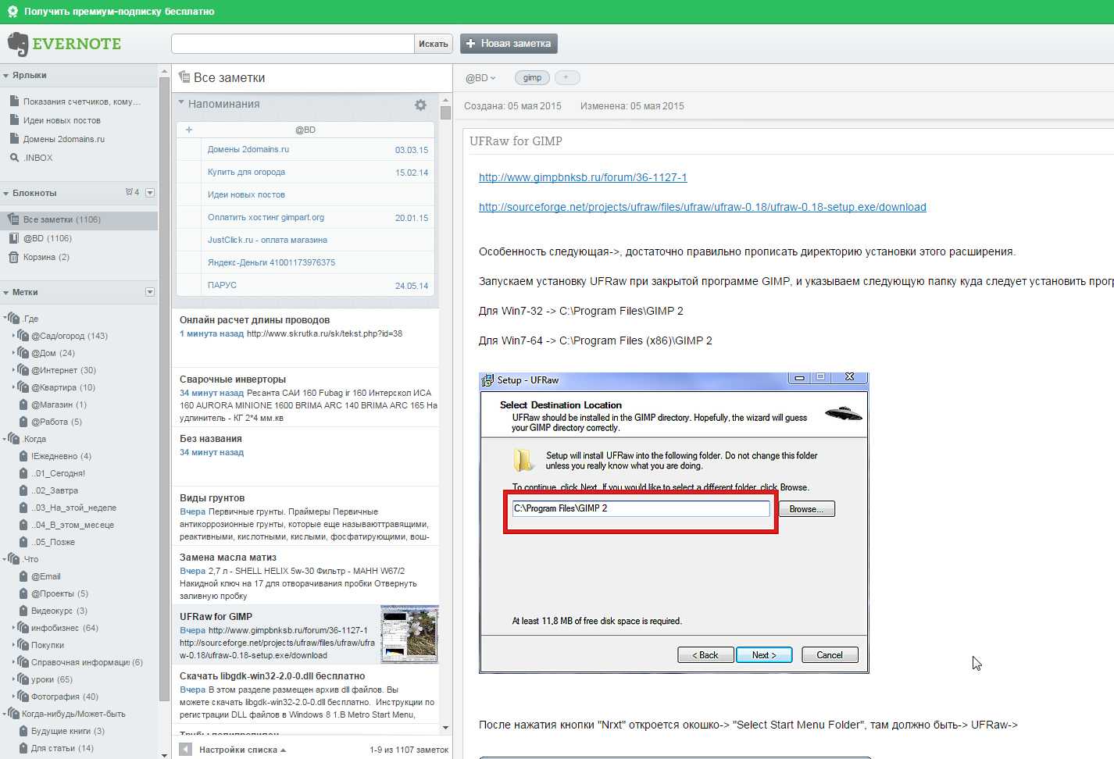Click the @Email tag icon
The image size is (1114, 759).
[x=23, y=576]
